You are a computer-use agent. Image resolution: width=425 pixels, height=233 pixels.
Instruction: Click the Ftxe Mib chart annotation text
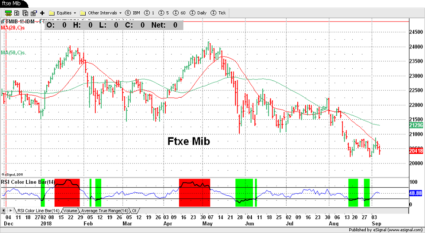tap(189, 141)
